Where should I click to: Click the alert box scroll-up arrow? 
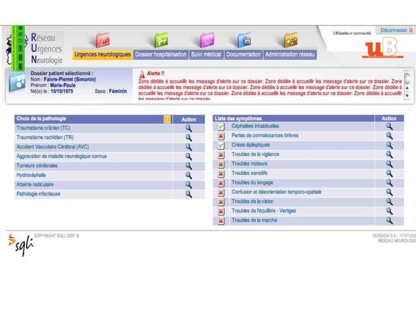pos(407,88)
